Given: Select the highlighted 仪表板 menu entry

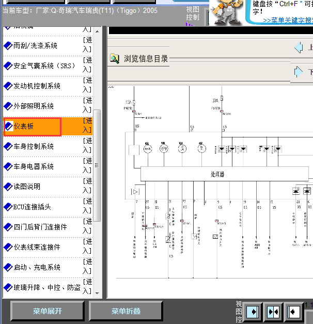Looking at the screenshot, I should [x=24, y=126].
